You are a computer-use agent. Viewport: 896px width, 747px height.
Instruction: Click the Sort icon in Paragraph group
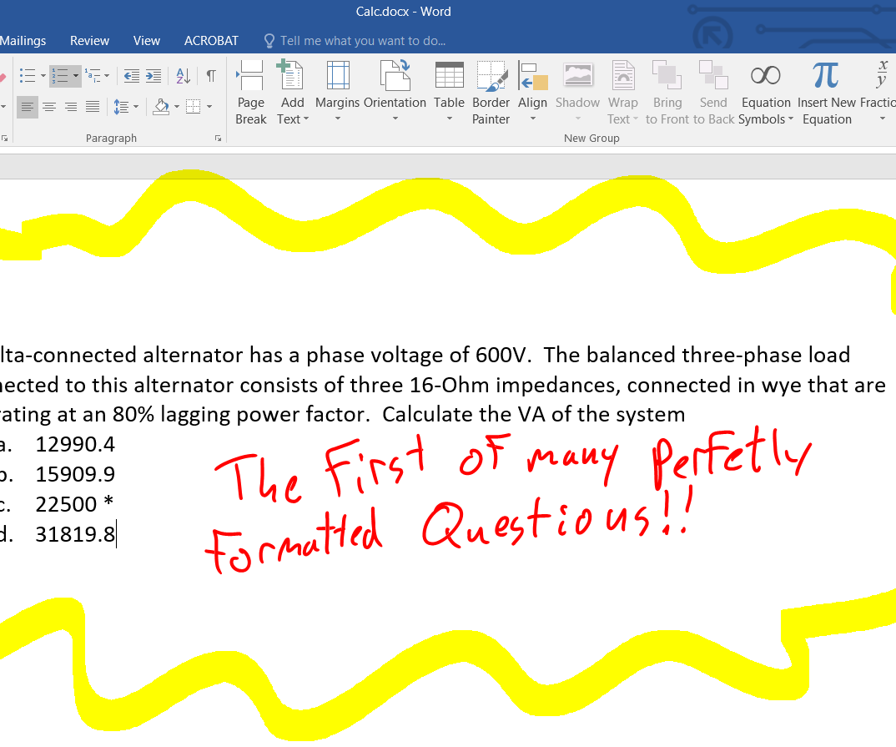(182, 76)
